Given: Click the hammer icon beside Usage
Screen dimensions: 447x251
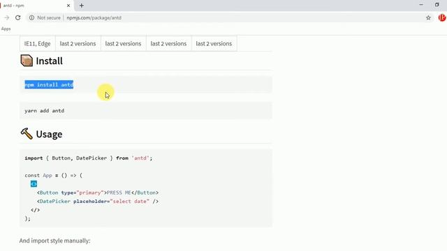Looking at the screenshot, I should [27, 134].
